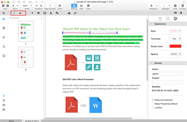Open the line Style dropdown

point(177,31)
